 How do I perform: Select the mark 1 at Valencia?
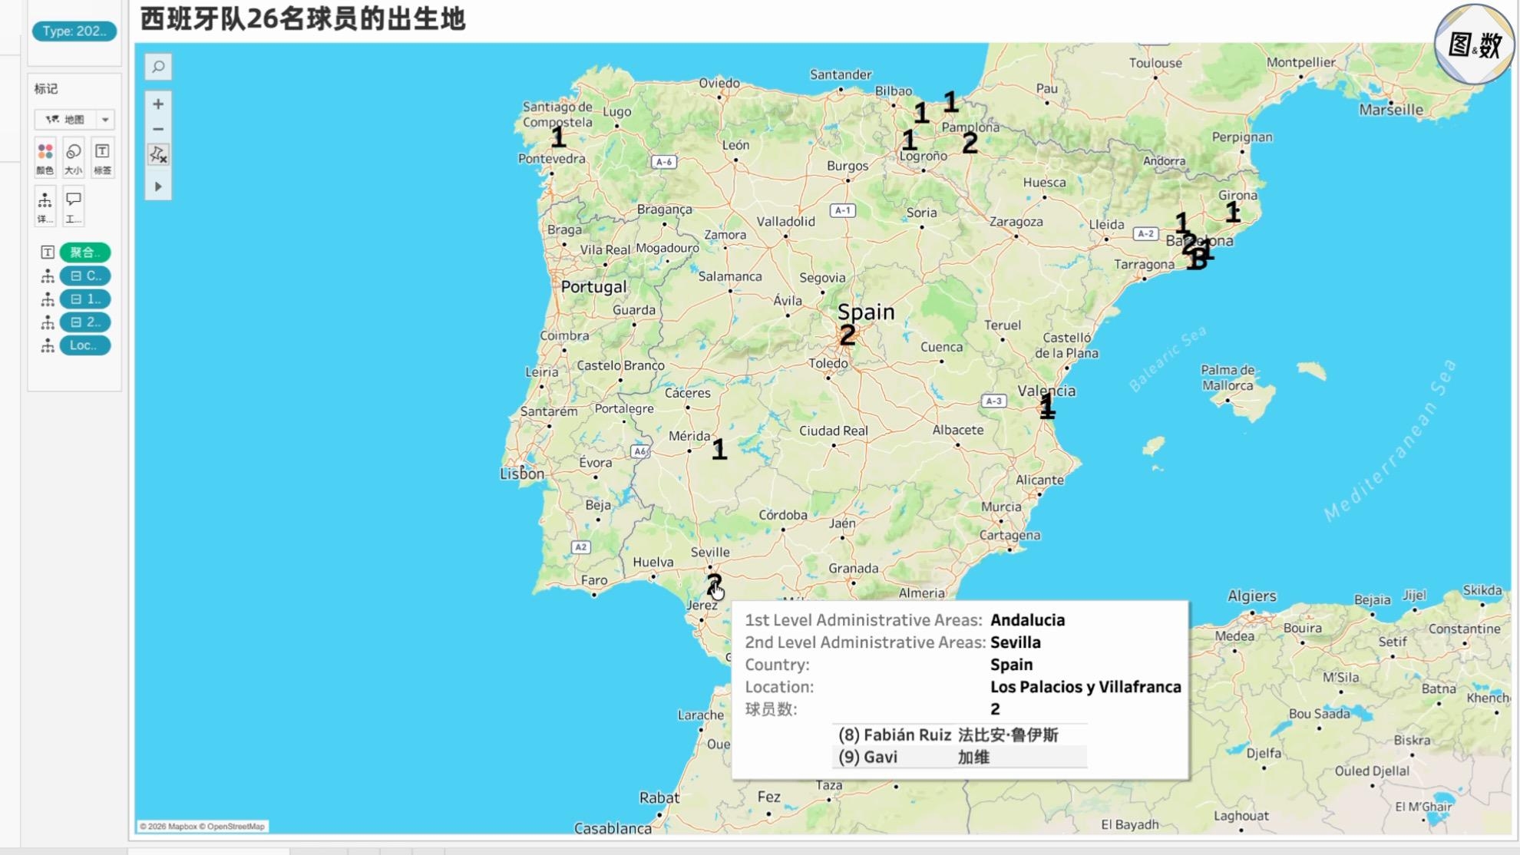1046,406
